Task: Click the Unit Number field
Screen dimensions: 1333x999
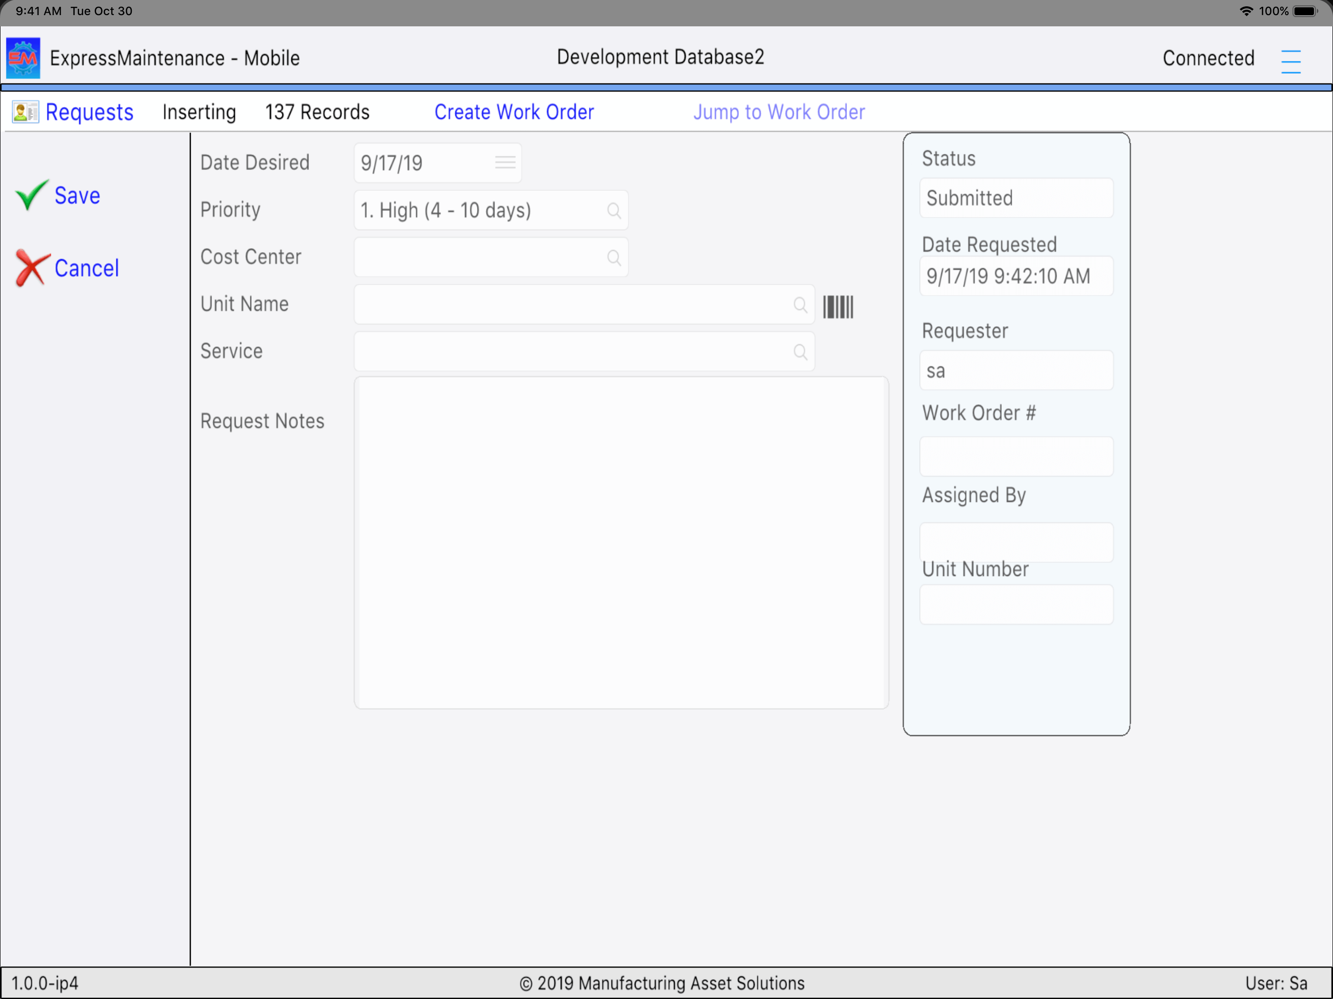Action: (1016, 604)
